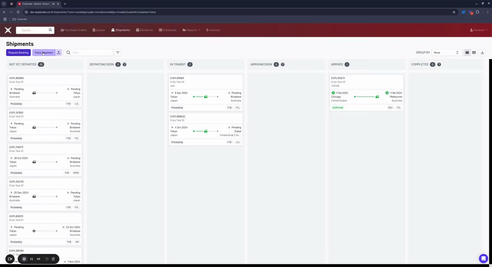Switch to table list view
The width and height of the screenshot is (492, 267).
click(474, 53)
